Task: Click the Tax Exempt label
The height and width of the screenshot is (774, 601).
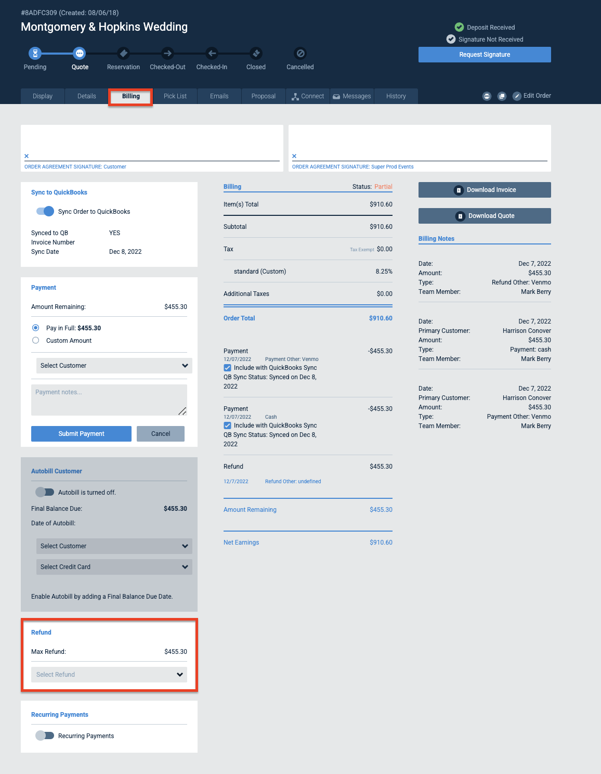Action: [362, 250]
